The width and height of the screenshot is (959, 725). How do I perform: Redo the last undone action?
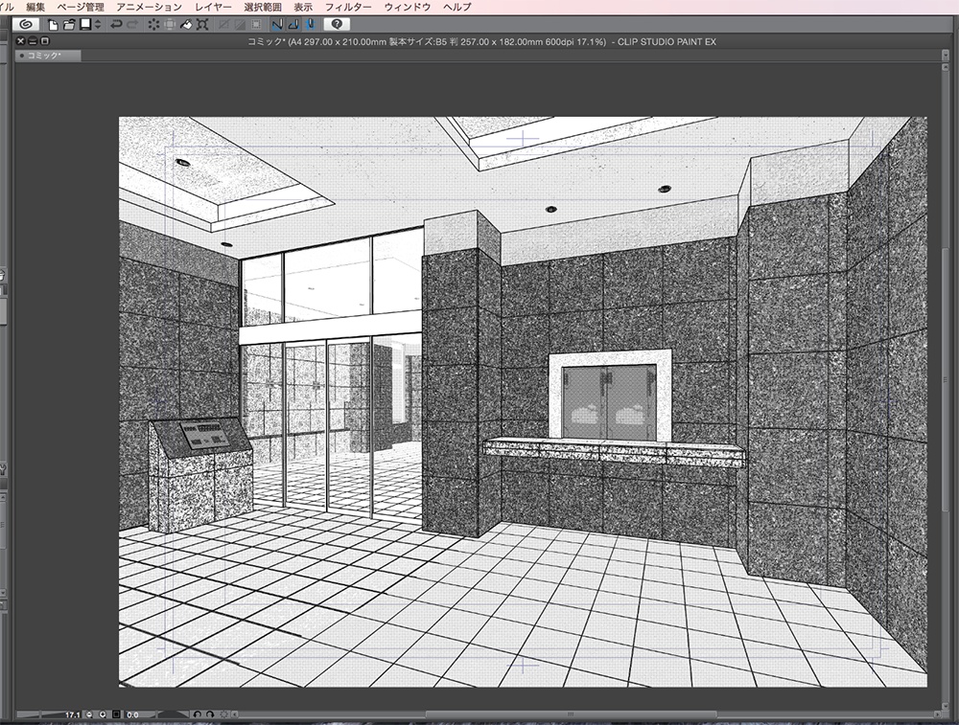tap(132, 25)
